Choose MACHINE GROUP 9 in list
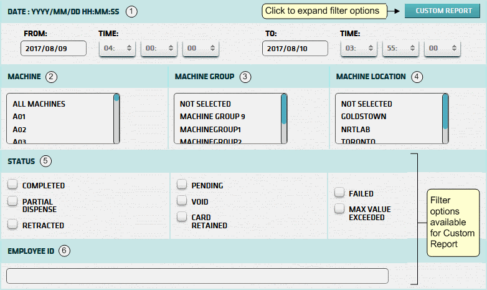The width and height of the screenshot is (487, 290). pos(212,117)
